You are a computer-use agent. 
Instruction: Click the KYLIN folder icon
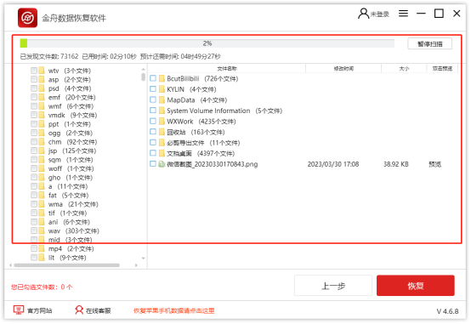point(162,89)
